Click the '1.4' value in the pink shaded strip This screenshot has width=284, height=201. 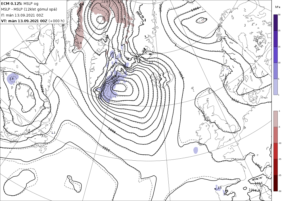click(79, 43)
